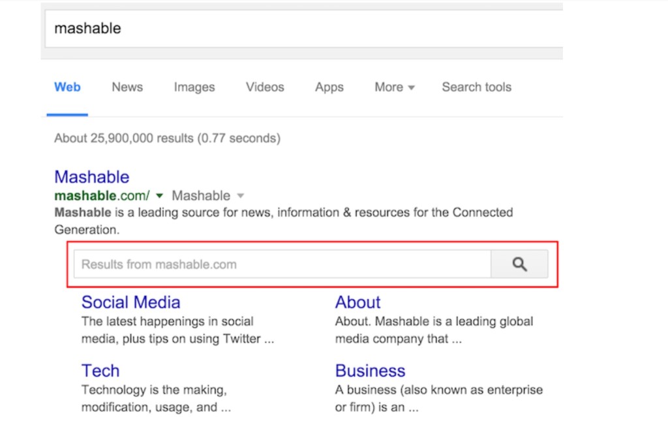Click the magnifier icon in sitelinks search box

(519, 265)
